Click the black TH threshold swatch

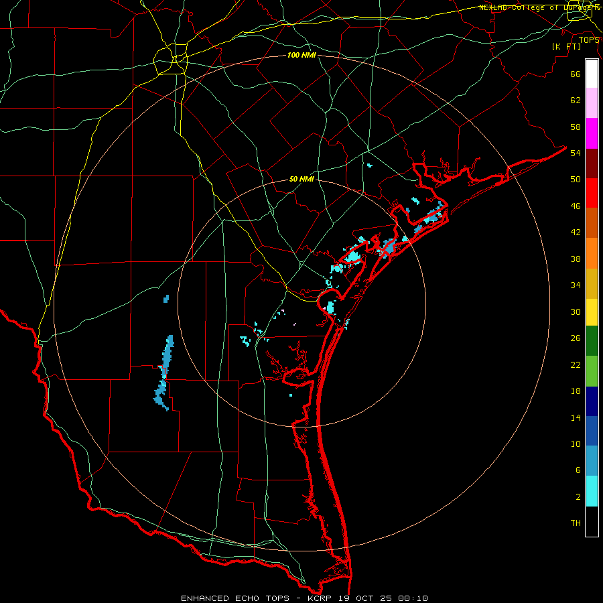[592, 521]
